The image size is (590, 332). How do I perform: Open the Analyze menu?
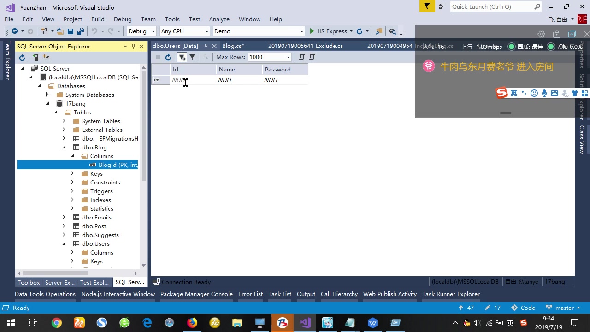pos(219,19)
